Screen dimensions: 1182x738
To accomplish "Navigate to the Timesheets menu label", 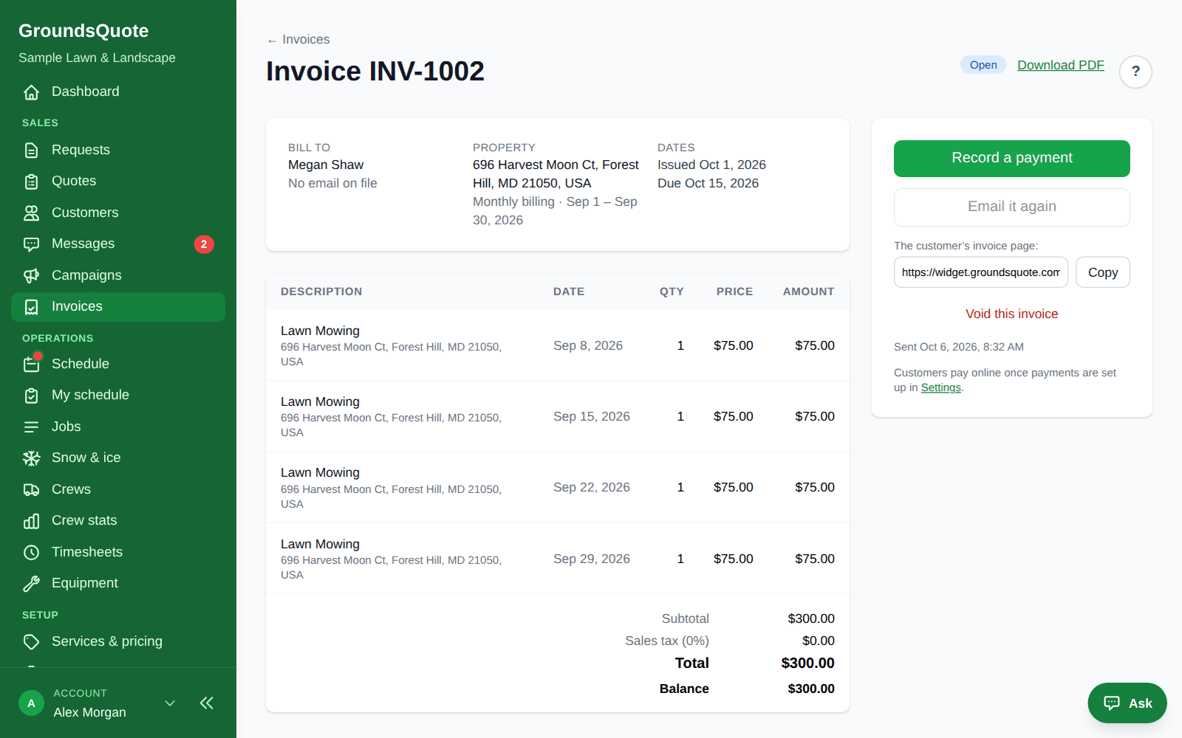I will (x=87, y=552).
